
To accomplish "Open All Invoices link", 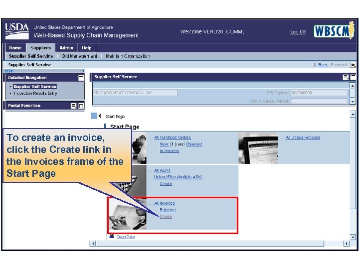I will pyautogui.click(x=165, y=203).
